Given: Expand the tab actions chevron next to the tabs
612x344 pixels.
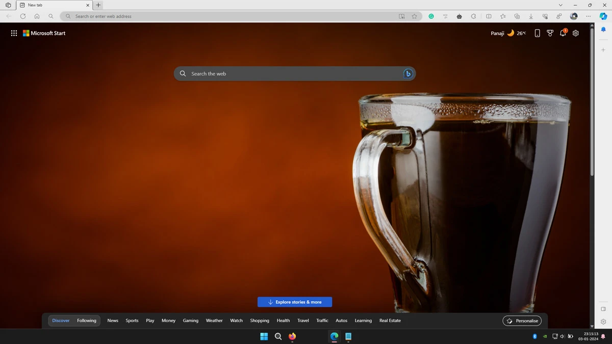Looking at the screenshot, I should (560, 5).
